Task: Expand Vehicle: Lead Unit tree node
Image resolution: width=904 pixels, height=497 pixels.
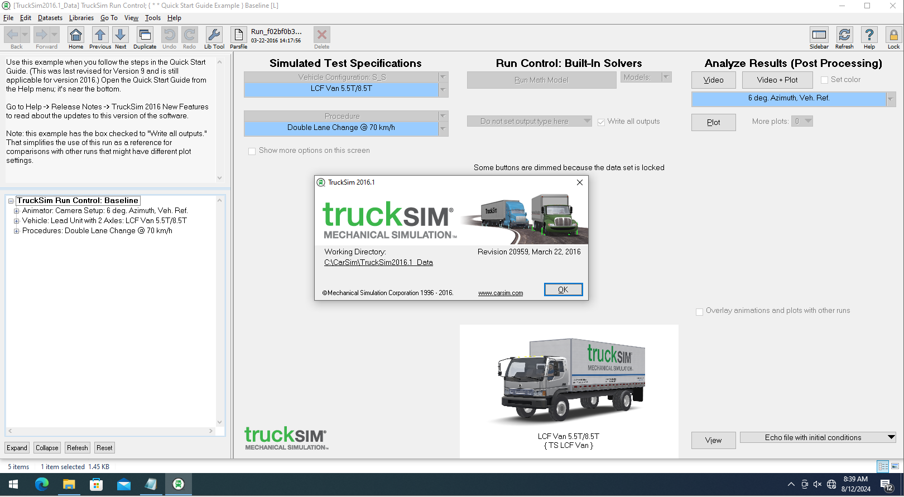Action: (16, 221)
